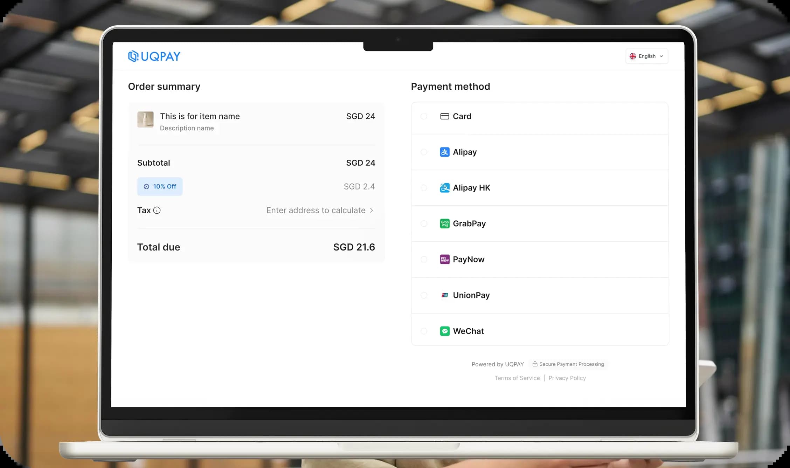Select the PayNow radio button
This screenshot has height=468, width=790.
pos(424,259)
